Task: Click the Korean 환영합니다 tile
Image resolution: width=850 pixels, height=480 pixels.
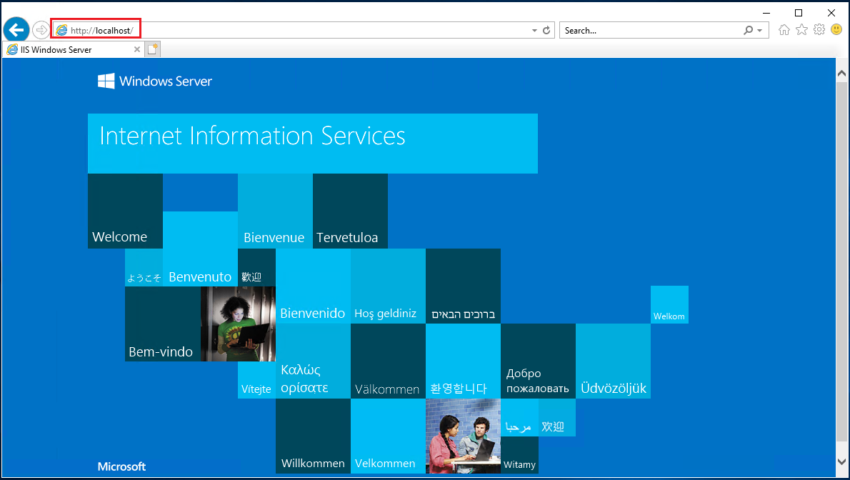Action: coord(463,361)
